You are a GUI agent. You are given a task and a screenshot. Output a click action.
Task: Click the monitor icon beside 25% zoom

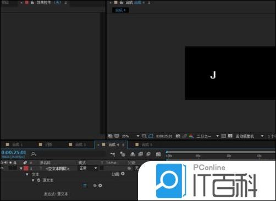pyautogui.click(x=117, y=136)
